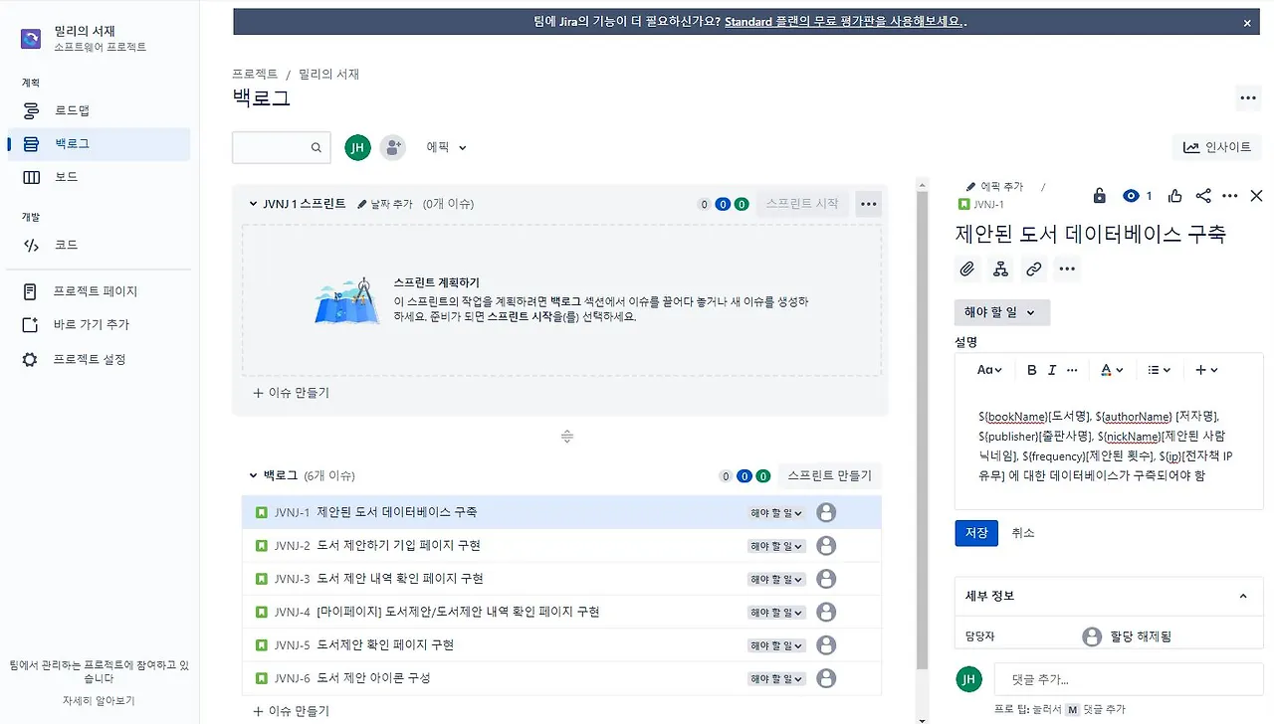The image size is (1274, 724).
Task: Open the text color picker in the editor
Action: pyautogui.click(x=1109, y=369)
